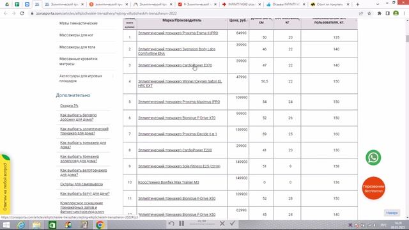409x230 pixels.
Task: Switch to the Google Drive pinned tab
Action: 7,4
